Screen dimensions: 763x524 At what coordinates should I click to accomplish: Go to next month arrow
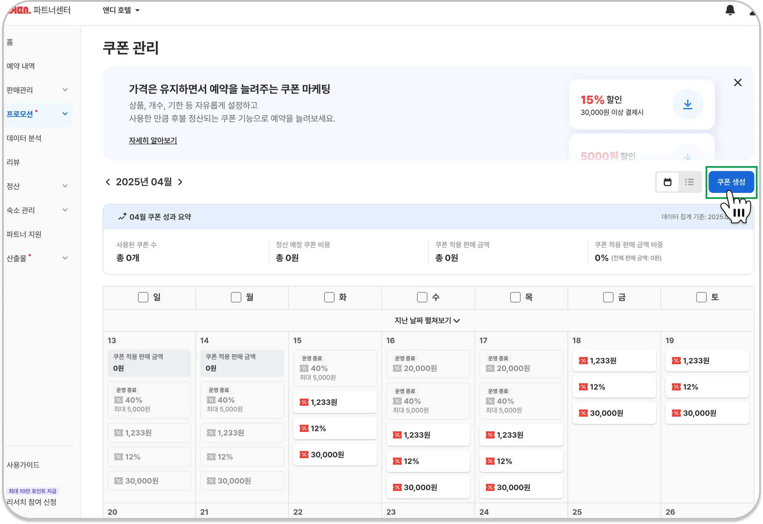(x=180, y=182)
